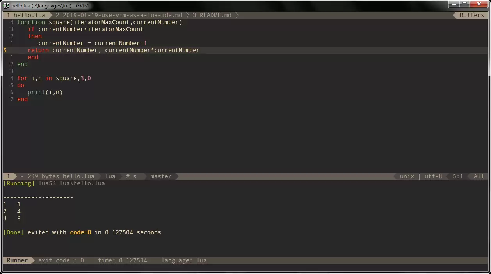Select the README.md buffer tab
This screenshot has height=274, width=491.
pos(212,15)
